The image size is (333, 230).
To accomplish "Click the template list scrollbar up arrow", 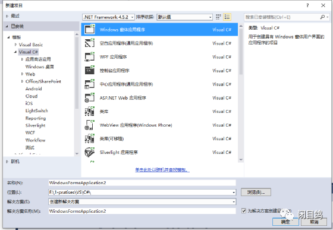I will (x=241, y=26).
